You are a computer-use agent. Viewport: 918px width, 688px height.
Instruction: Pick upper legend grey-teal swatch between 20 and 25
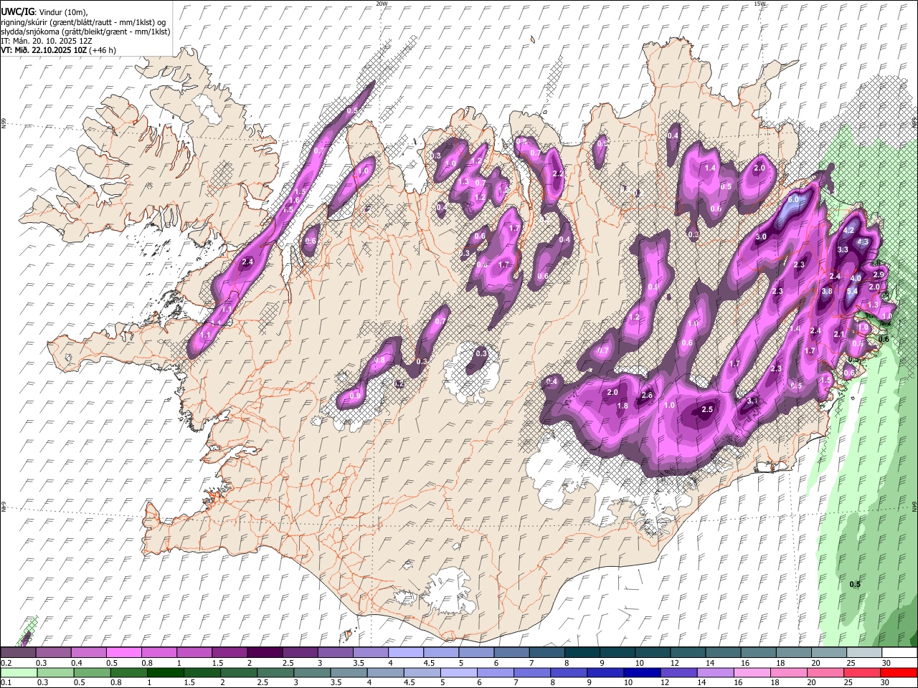pyautogui.click(x=828, y=653)
